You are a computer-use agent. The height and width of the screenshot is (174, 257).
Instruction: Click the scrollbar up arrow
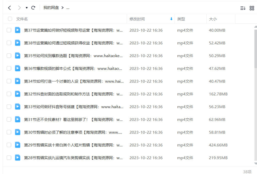pyautogui.click(x=256, y=27)
